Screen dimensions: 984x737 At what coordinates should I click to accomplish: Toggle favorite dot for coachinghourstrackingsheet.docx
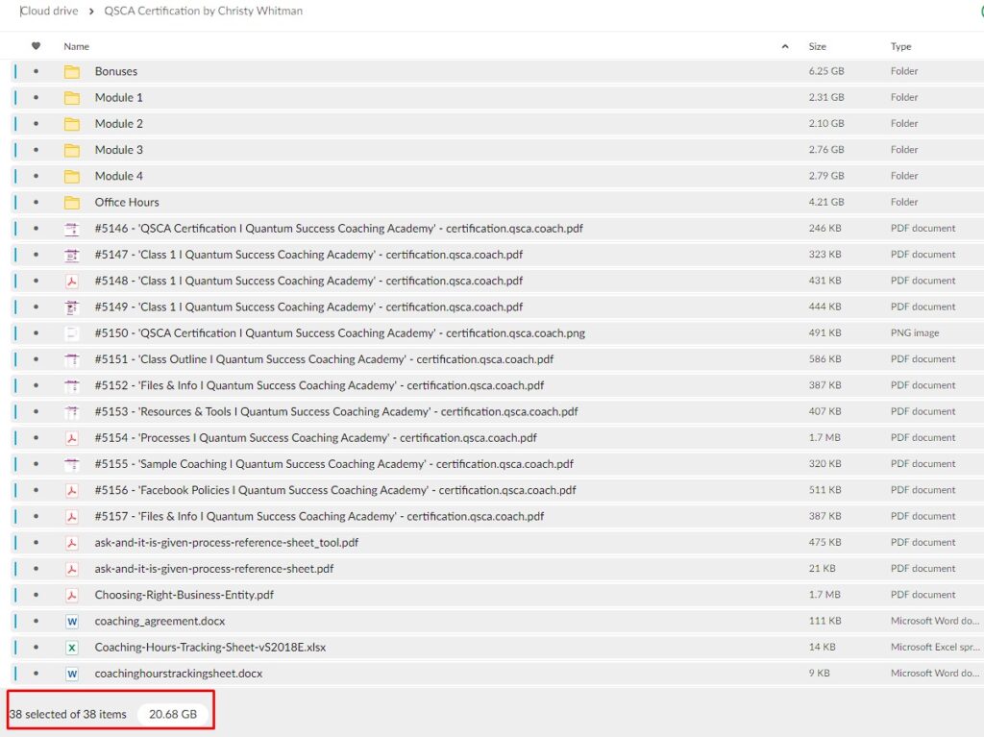[x=37, y=674]
